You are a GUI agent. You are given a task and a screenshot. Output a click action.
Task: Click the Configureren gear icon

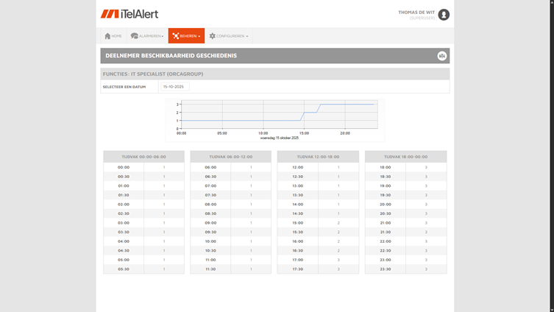click(212, 36)
